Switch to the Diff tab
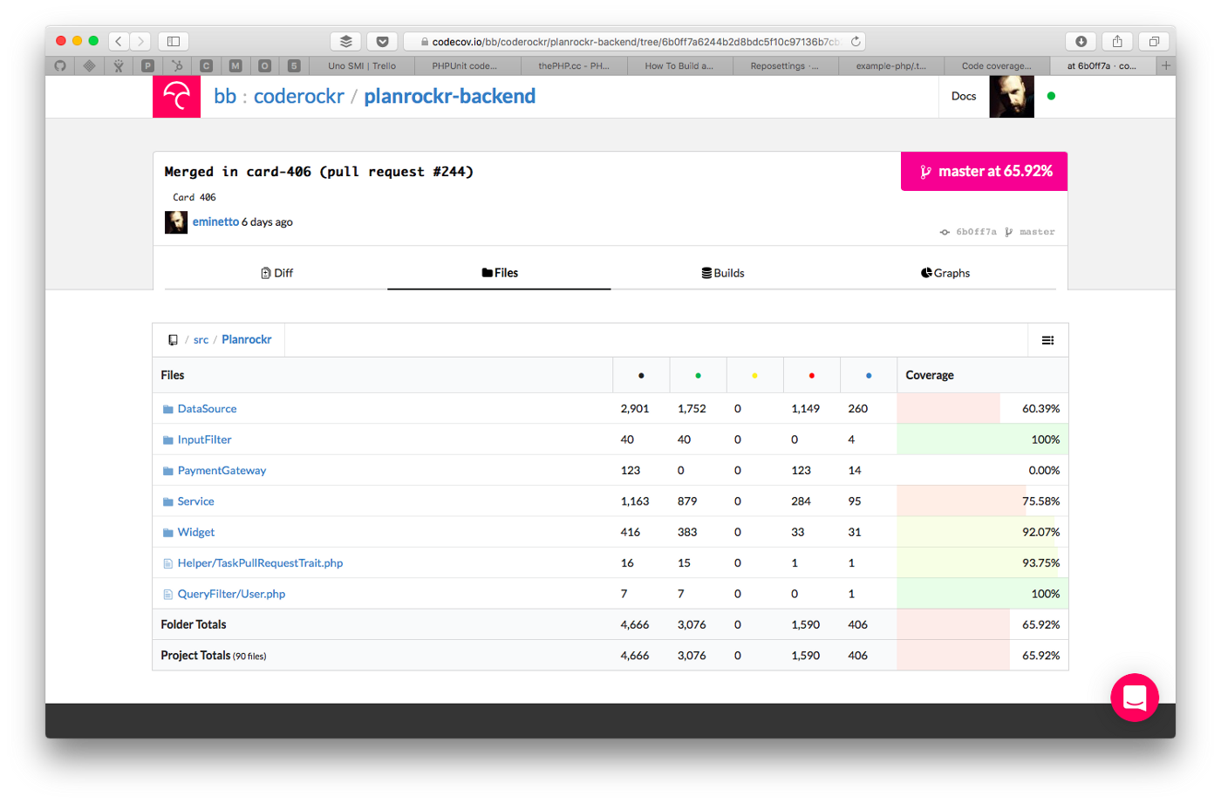1221x803 pixels. pos(276,273)
